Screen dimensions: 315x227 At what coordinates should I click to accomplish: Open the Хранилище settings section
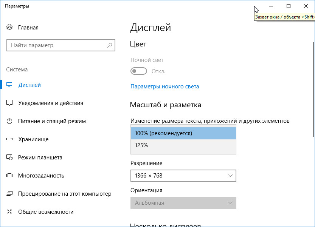(x=33, y=139)
